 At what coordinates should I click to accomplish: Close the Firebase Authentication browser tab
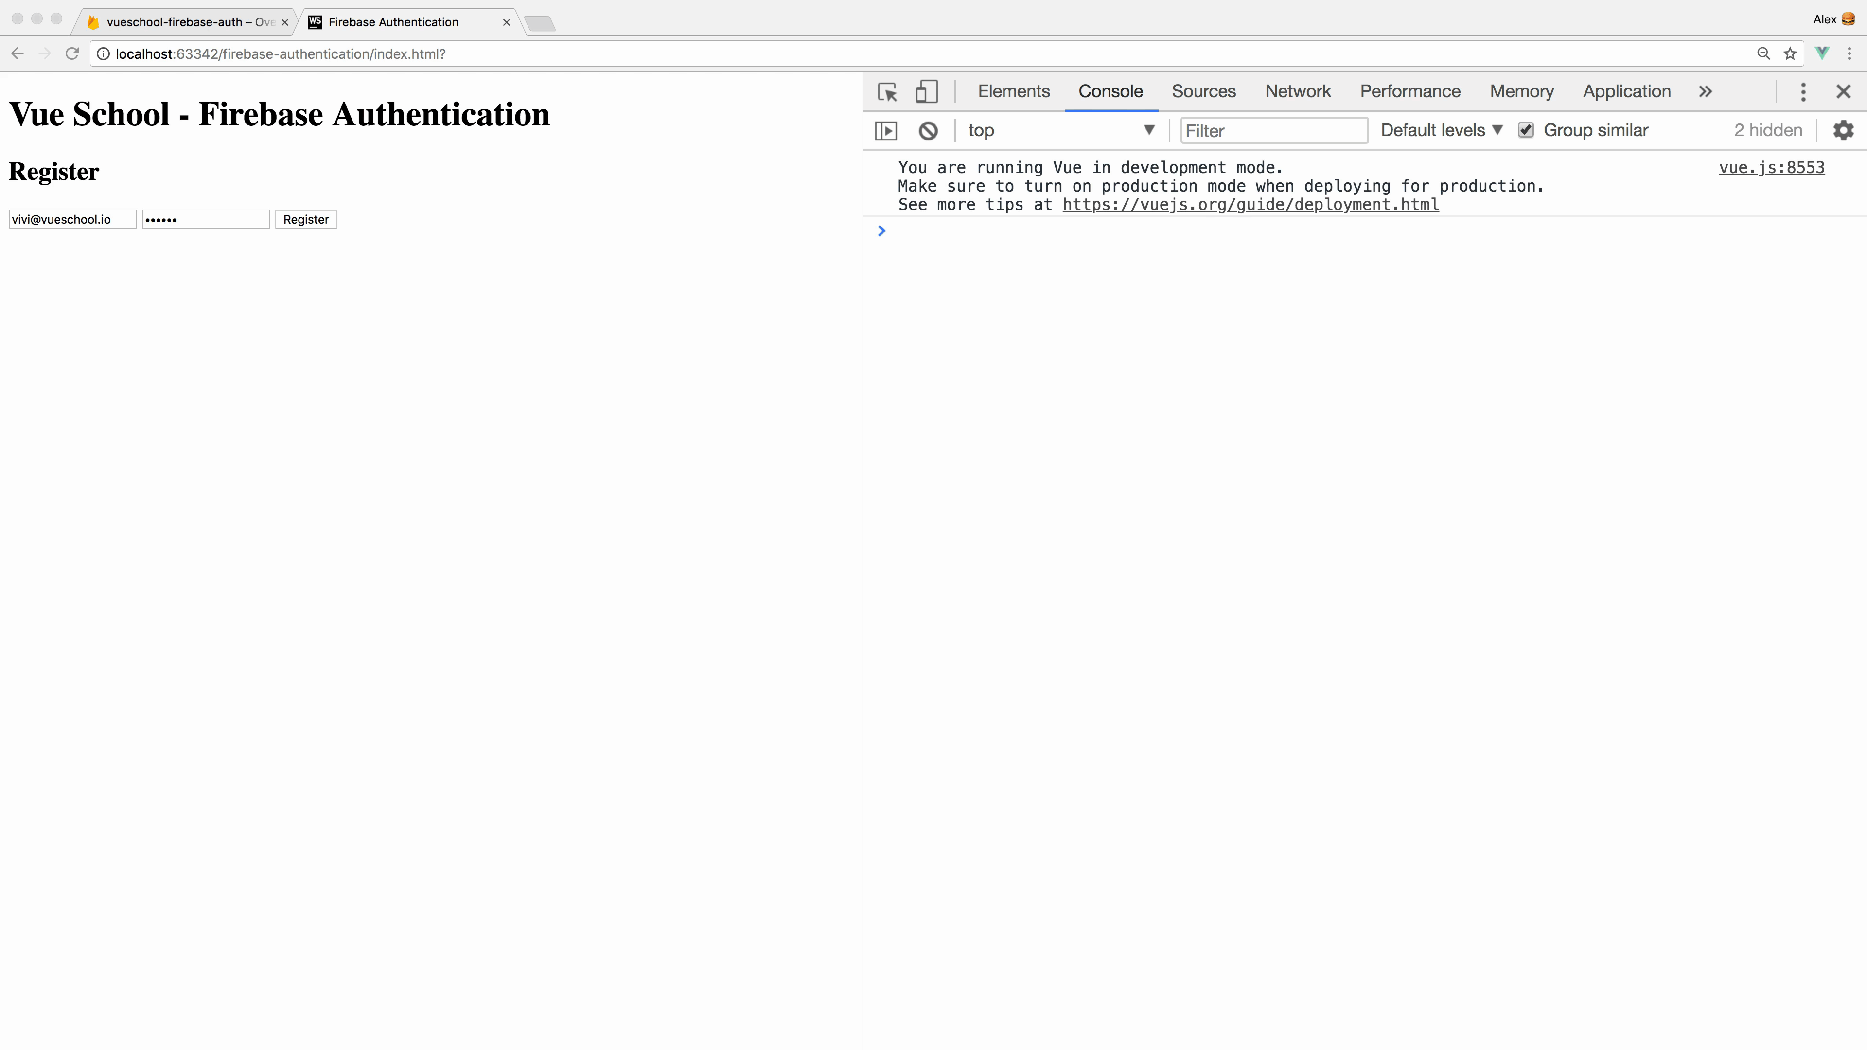tap(506, 22)
